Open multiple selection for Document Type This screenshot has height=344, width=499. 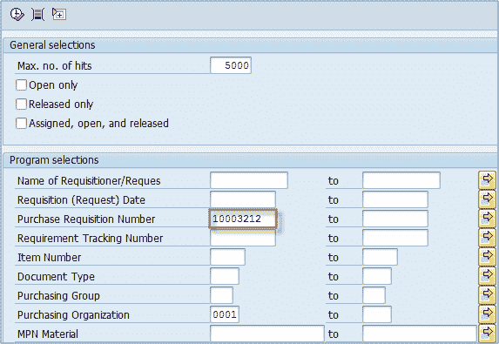point(487,276)
